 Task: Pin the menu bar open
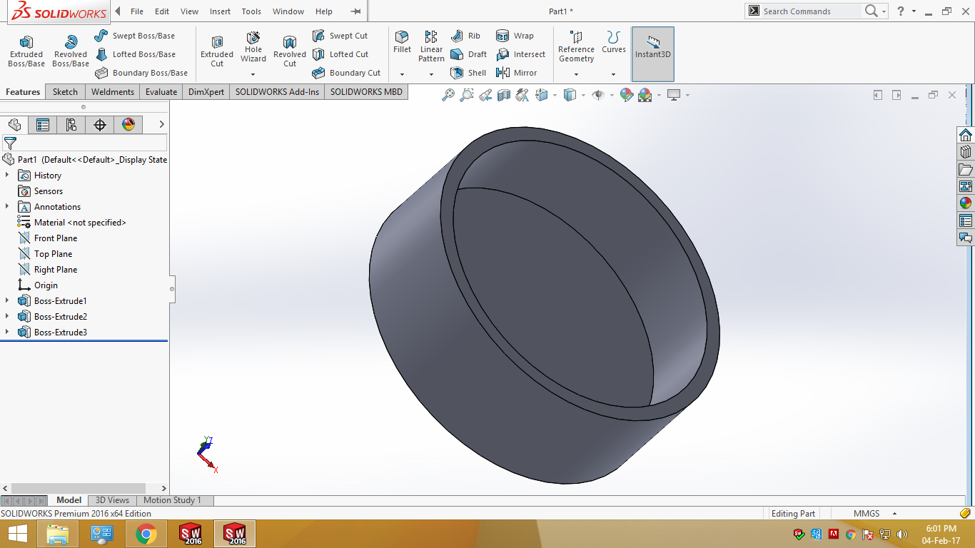point(355,11)
